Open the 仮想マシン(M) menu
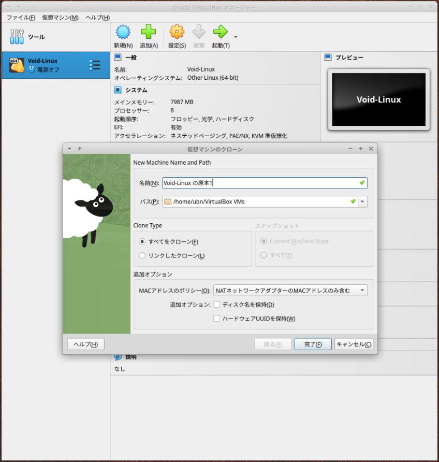 [60, 18]
